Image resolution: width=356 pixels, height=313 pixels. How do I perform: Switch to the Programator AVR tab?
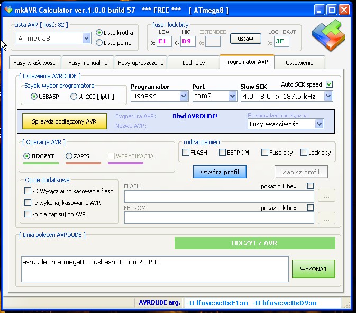click(x=247, y=62)
